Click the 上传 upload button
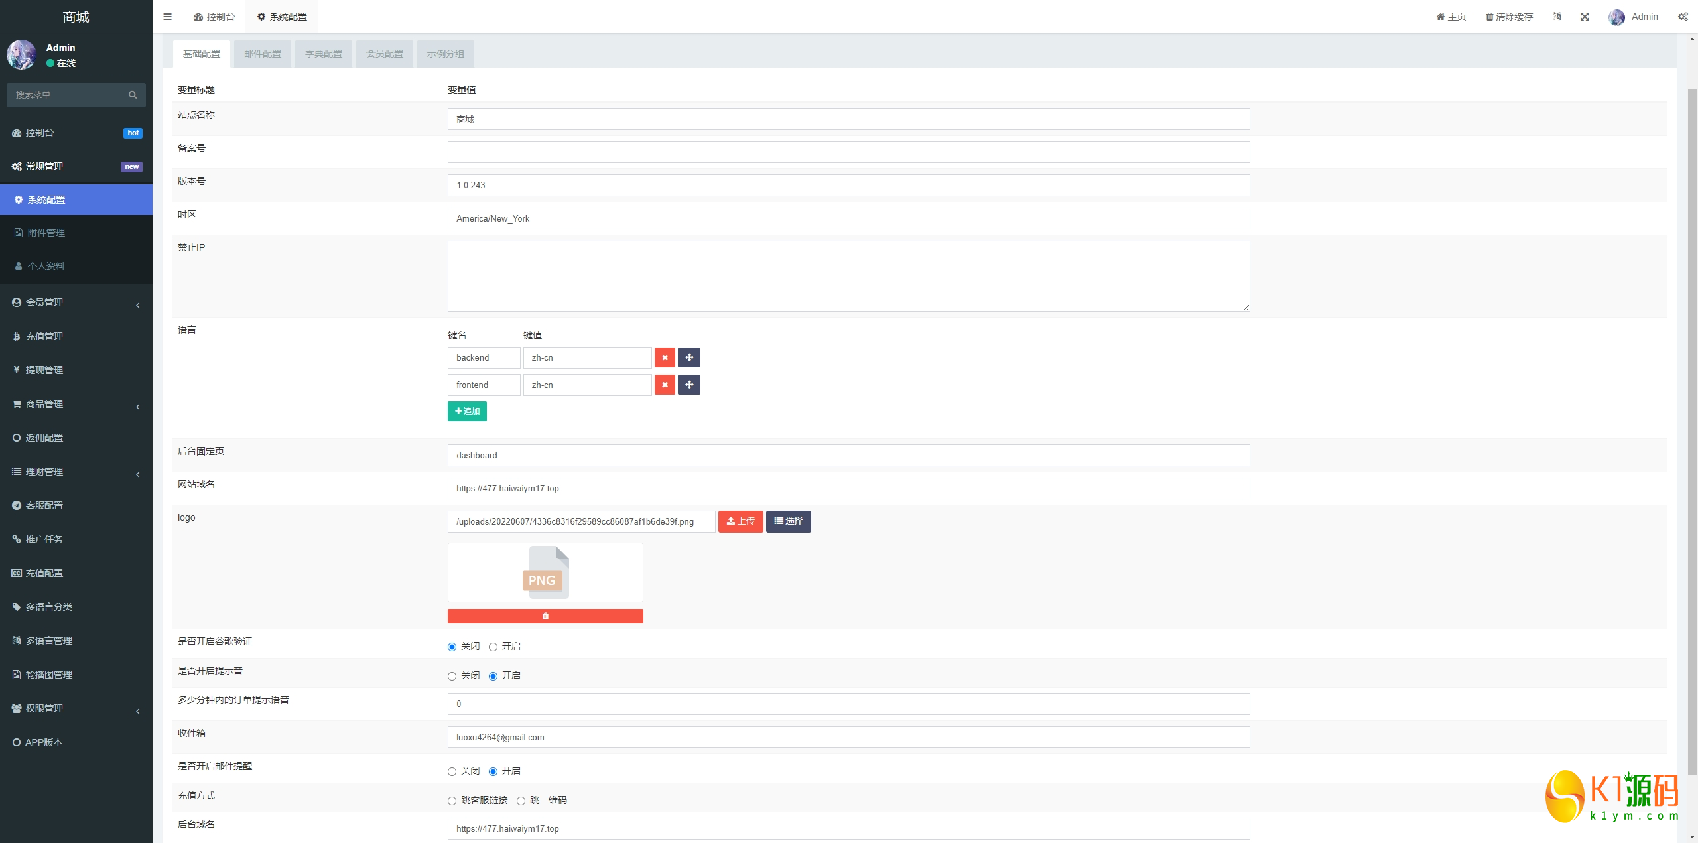 (740, 521)
